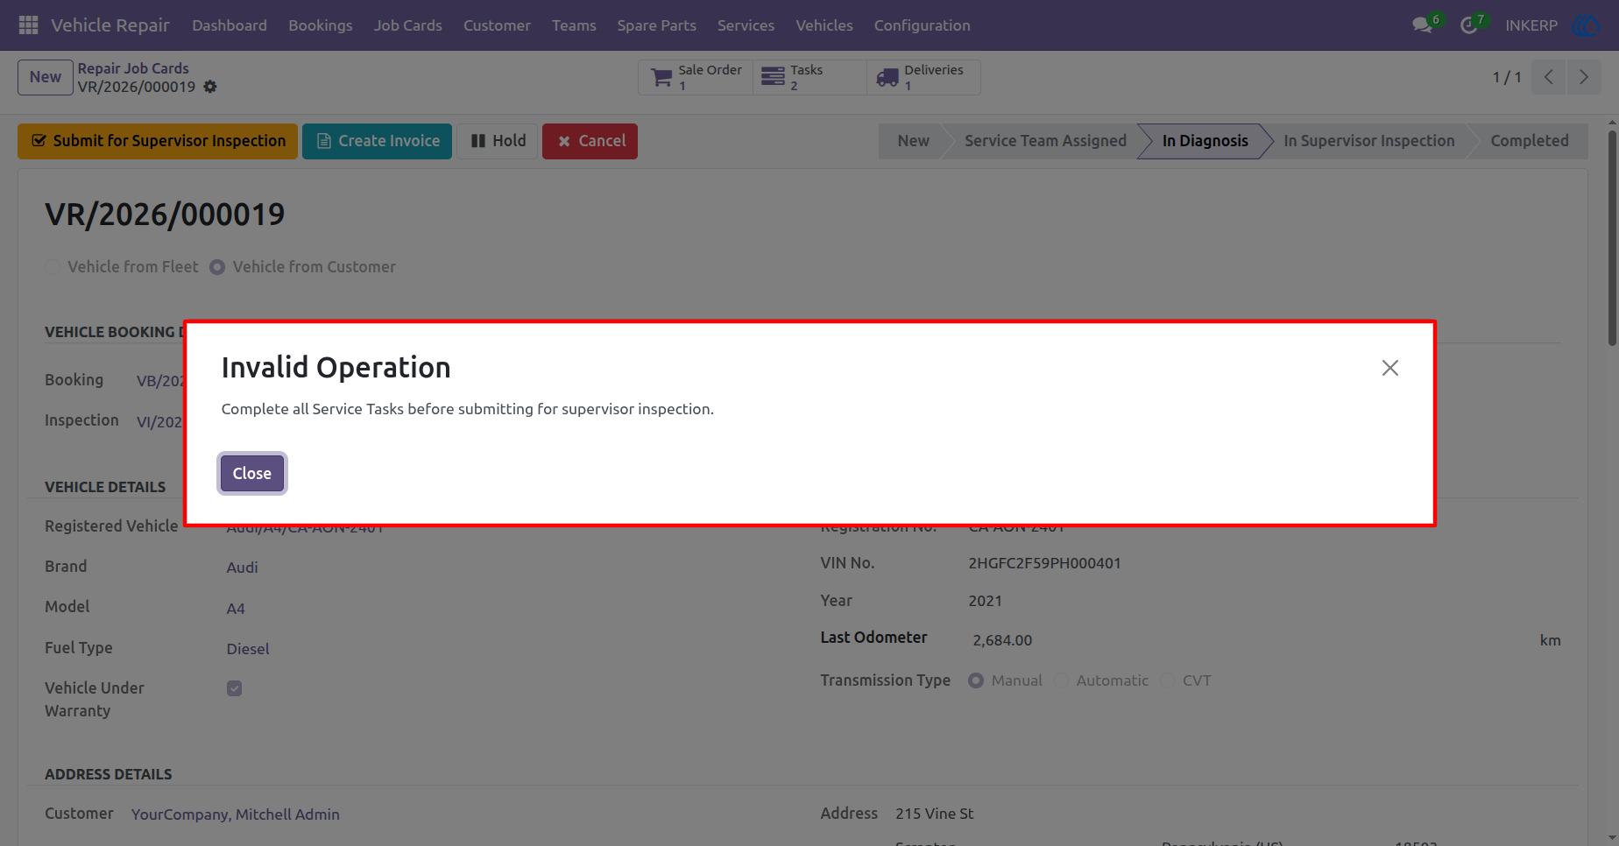The image size is (1619, 846).
Task: Toggle Vehicle Under Warranty checkbox
Action: [234, 688]
